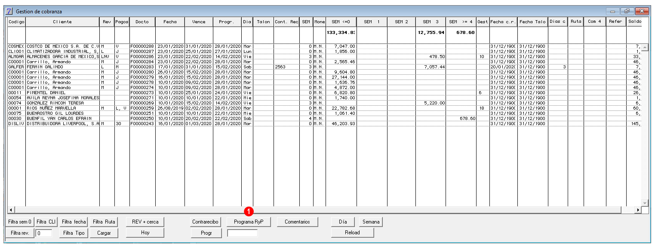
Task: Click the Contrarecibo button
Action: click(206, 222)
